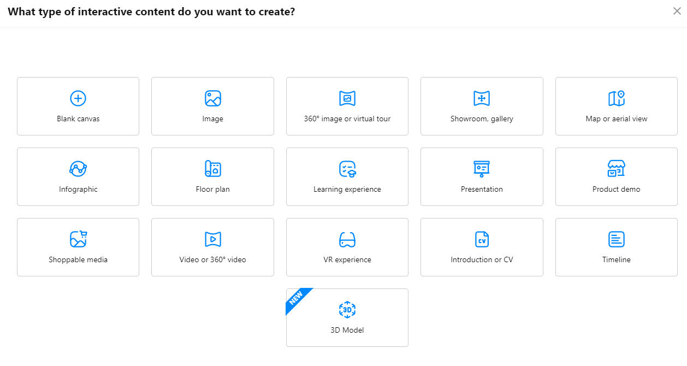
Task: Open the Floor plan icon
Action: point(212,169)
